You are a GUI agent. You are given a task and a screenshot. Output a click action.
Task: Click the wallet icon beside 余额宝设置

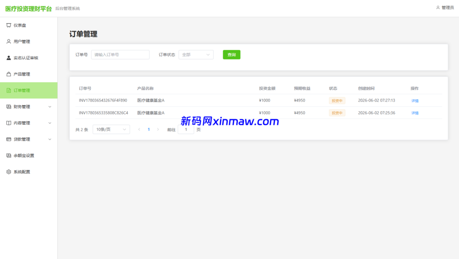click(9, 156)
